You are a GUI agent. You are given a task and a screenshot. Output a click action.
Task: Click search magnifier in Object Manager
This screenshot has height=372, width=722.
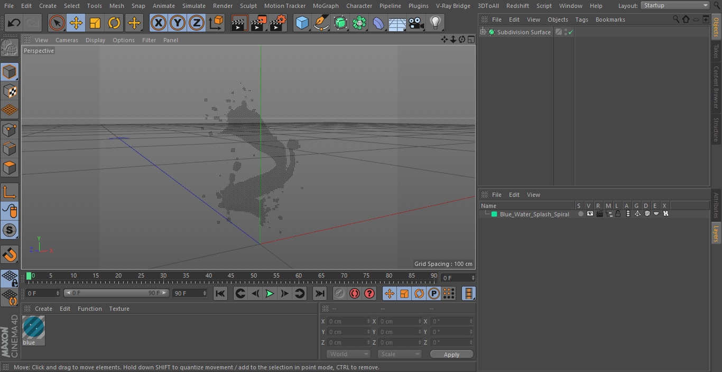pos(676,19)
